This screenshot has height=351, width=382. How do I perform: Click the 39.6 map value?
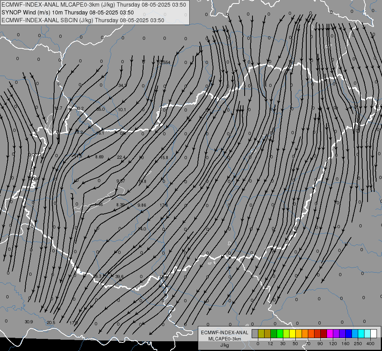119,277
